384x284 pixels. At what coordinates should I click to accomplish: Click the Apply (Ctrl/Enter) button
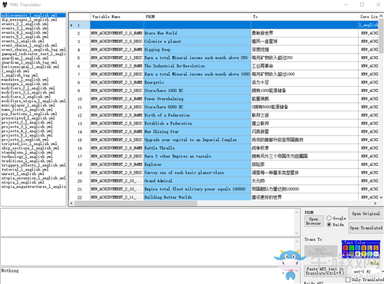pos(320,251)
